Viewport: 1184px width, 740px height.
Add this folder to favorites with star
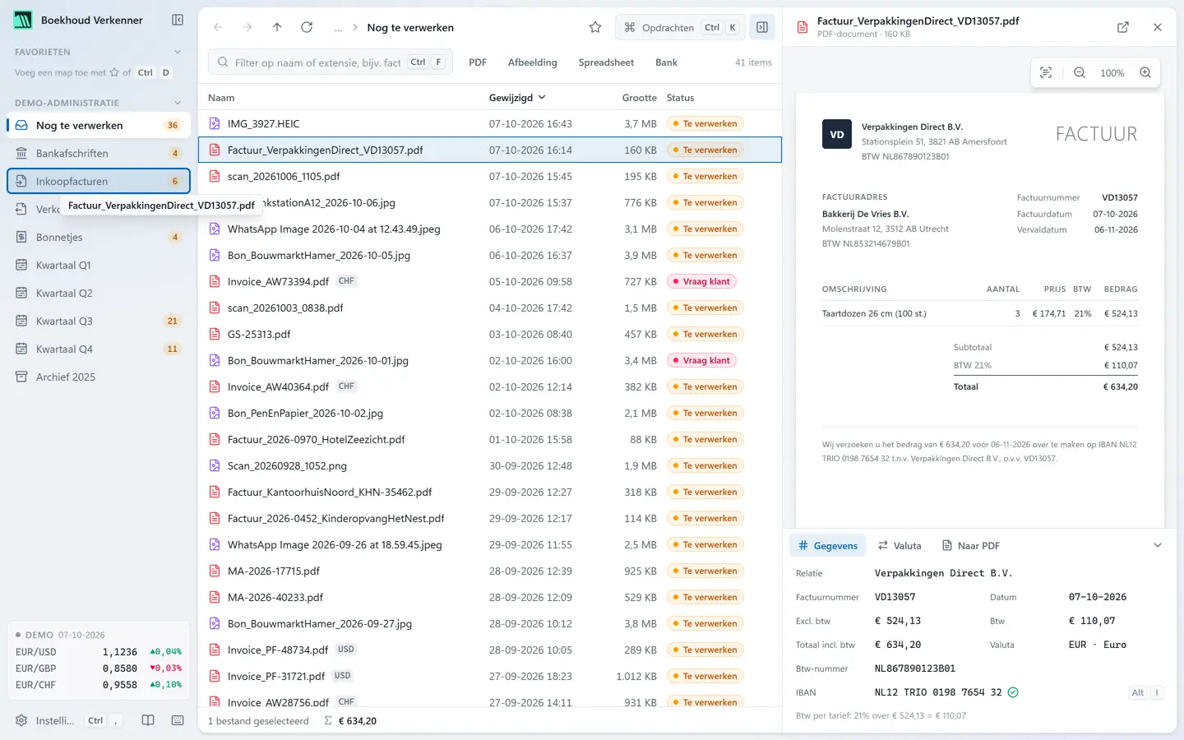coord(595,27)
